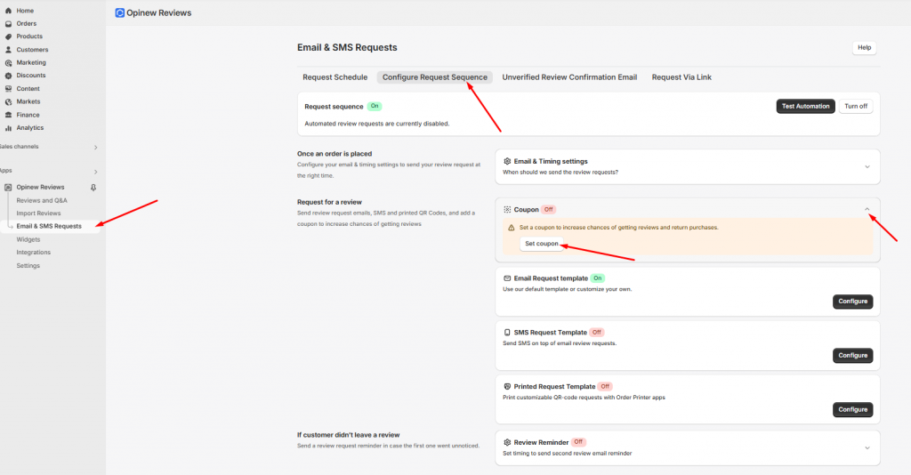Viewport: 911px width, 475px height.
Task: Expand the Apps section arrow
Action: pos(96,172)
